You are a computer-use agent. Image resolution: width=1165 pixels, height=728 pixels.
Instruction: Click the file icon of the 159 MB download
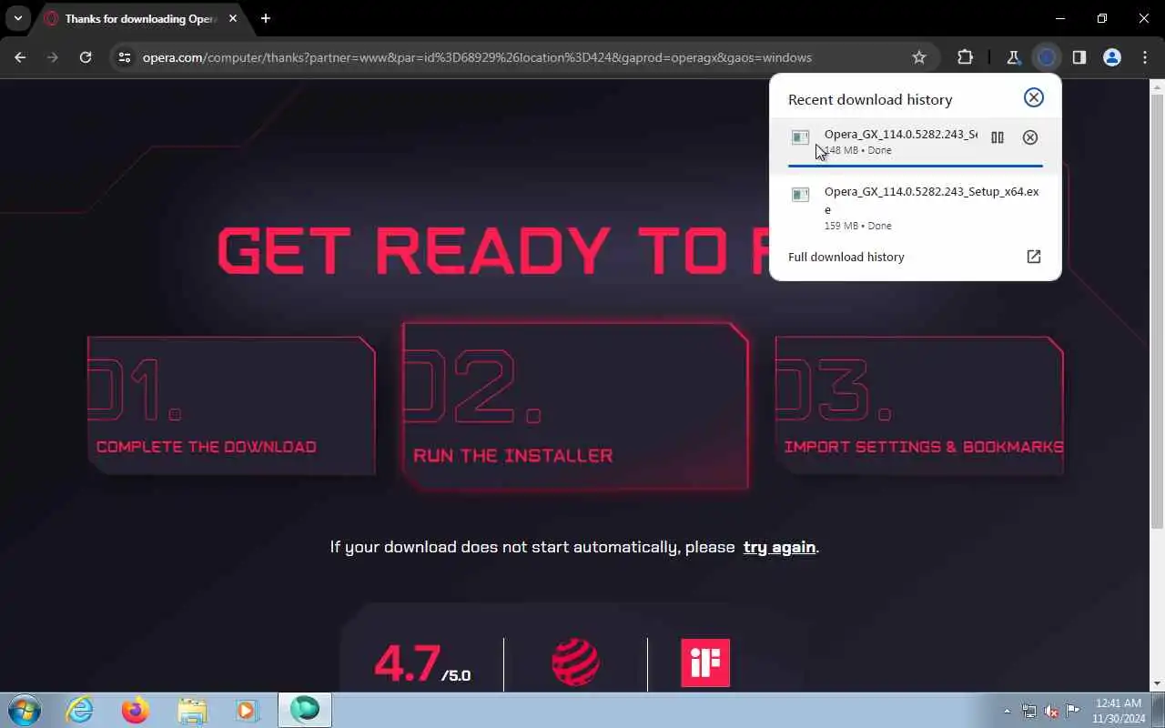click(800, 194)
